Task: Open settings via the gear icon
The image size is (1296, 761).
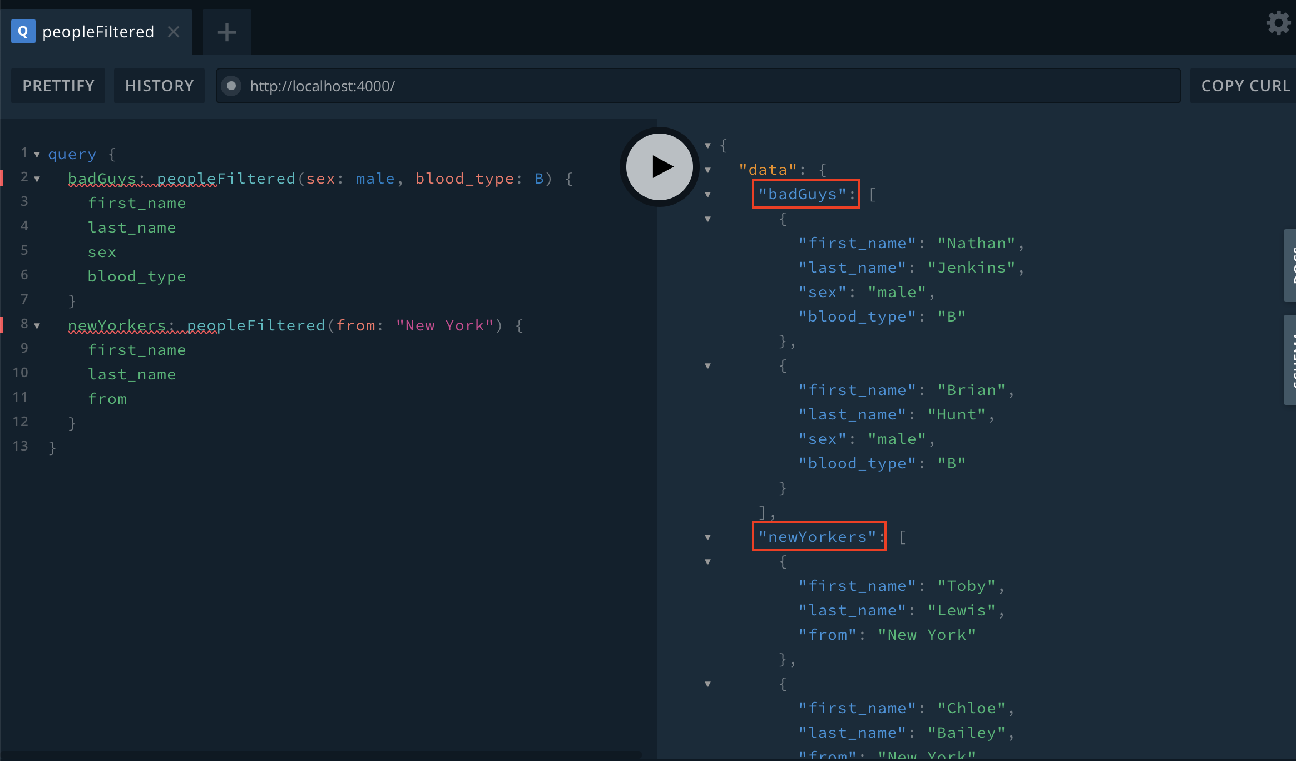Action: [1278, 23]
